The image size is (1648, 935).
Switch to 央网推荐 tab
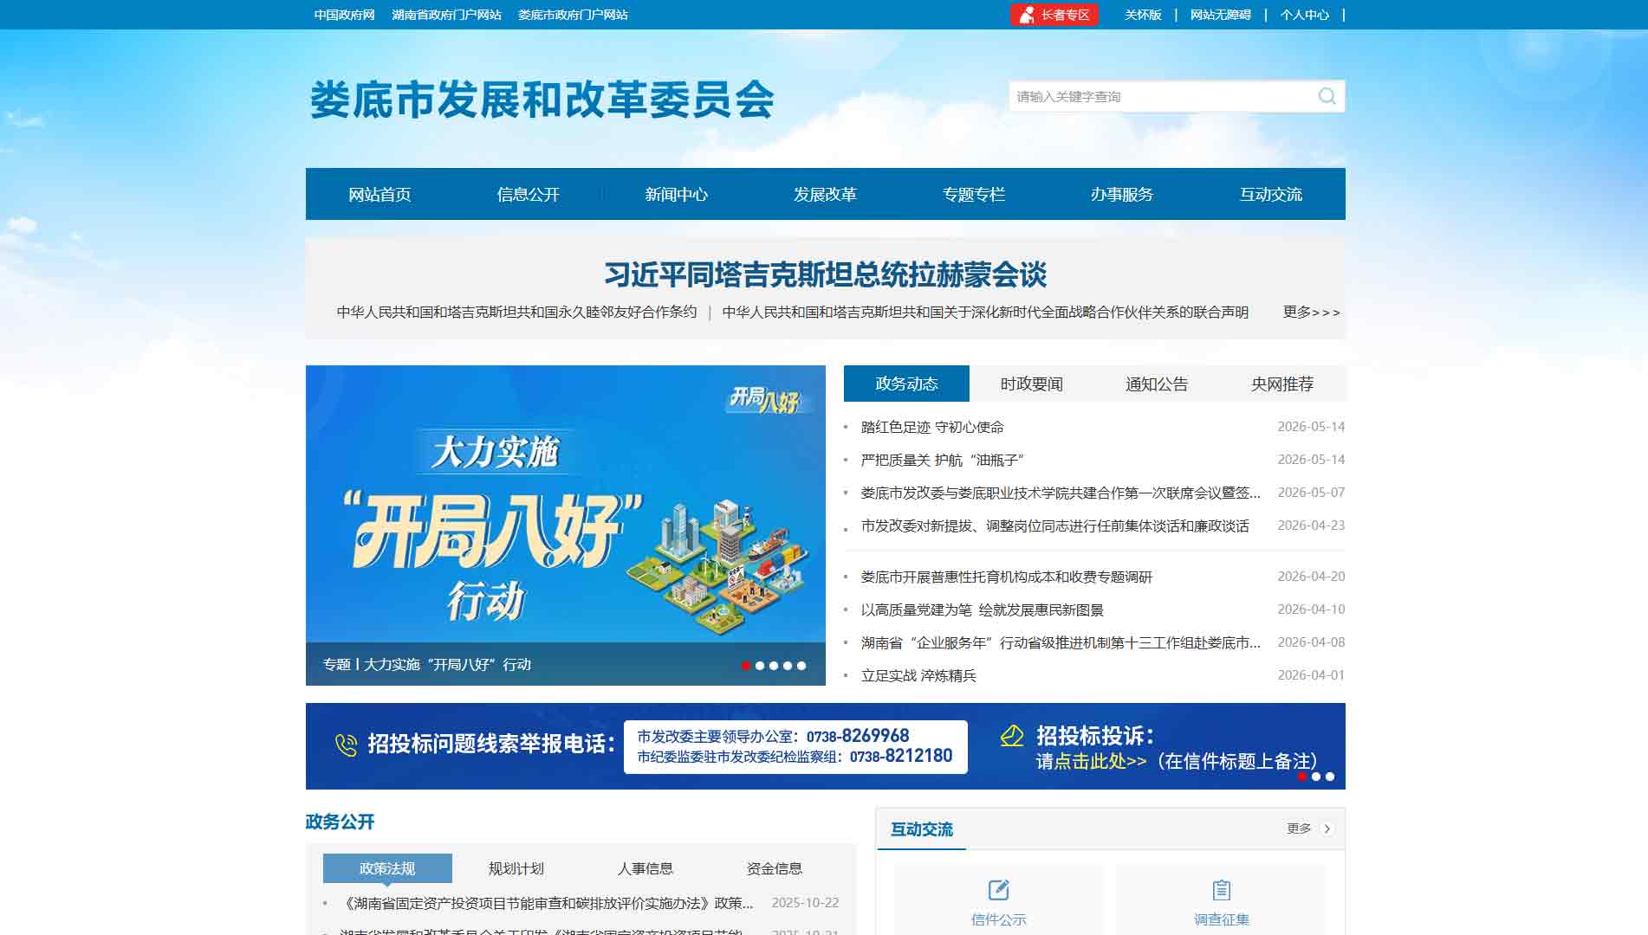tap(1282, 384)
